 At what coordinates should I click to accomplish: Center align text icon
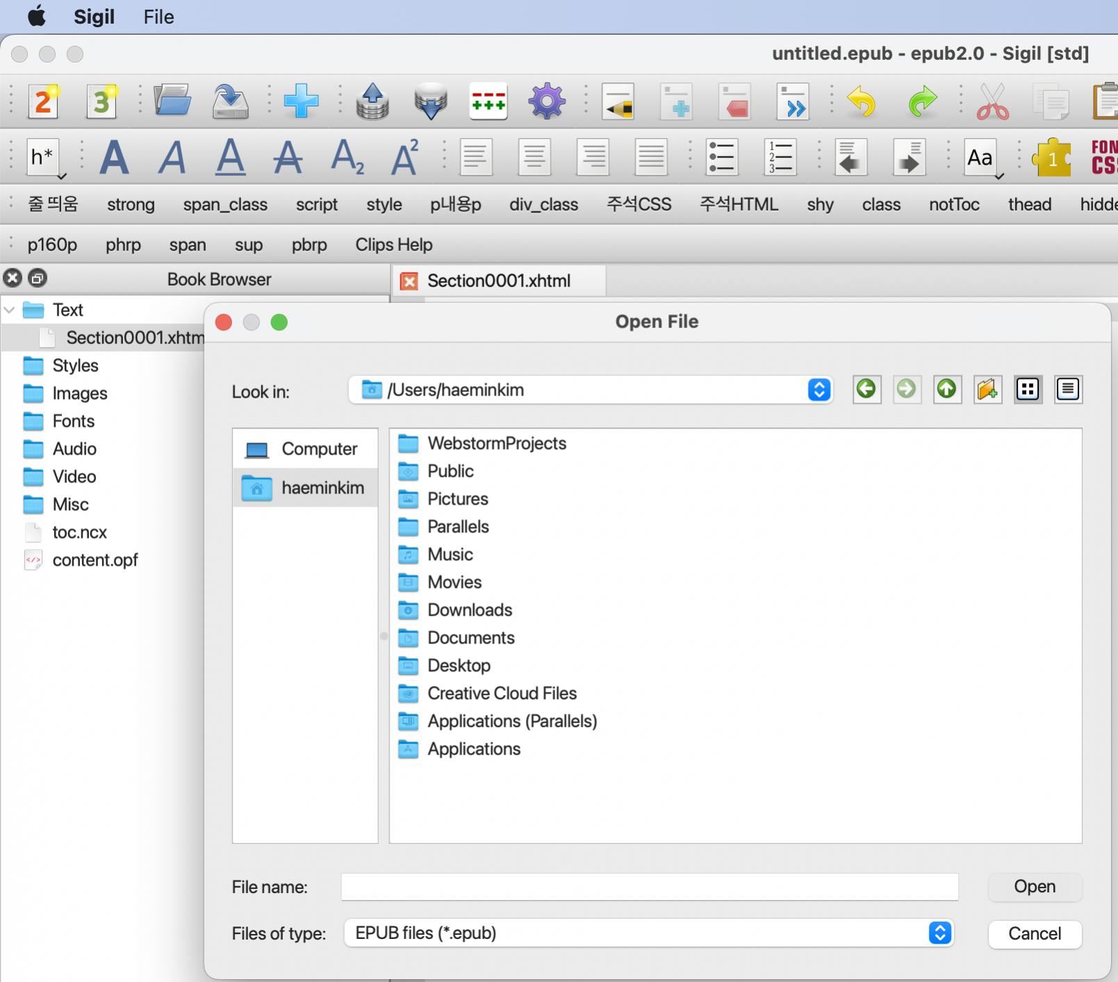pyautogui.click(x=534, y=157)
